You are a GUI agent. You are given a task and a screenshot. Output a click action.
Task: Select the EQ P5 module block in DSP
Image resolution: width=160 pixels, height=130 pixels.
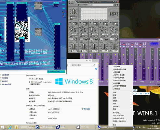pyautogui.click(x=38, y=32)
